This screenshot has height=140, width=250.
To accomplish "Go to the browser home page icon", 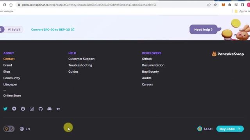I will pyautogui.click(x=11, y=5).
